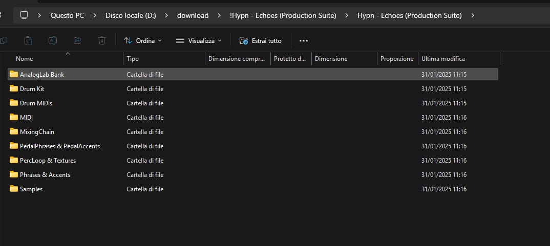Expand chevron at end of breadcrumb path

(473, 15)
